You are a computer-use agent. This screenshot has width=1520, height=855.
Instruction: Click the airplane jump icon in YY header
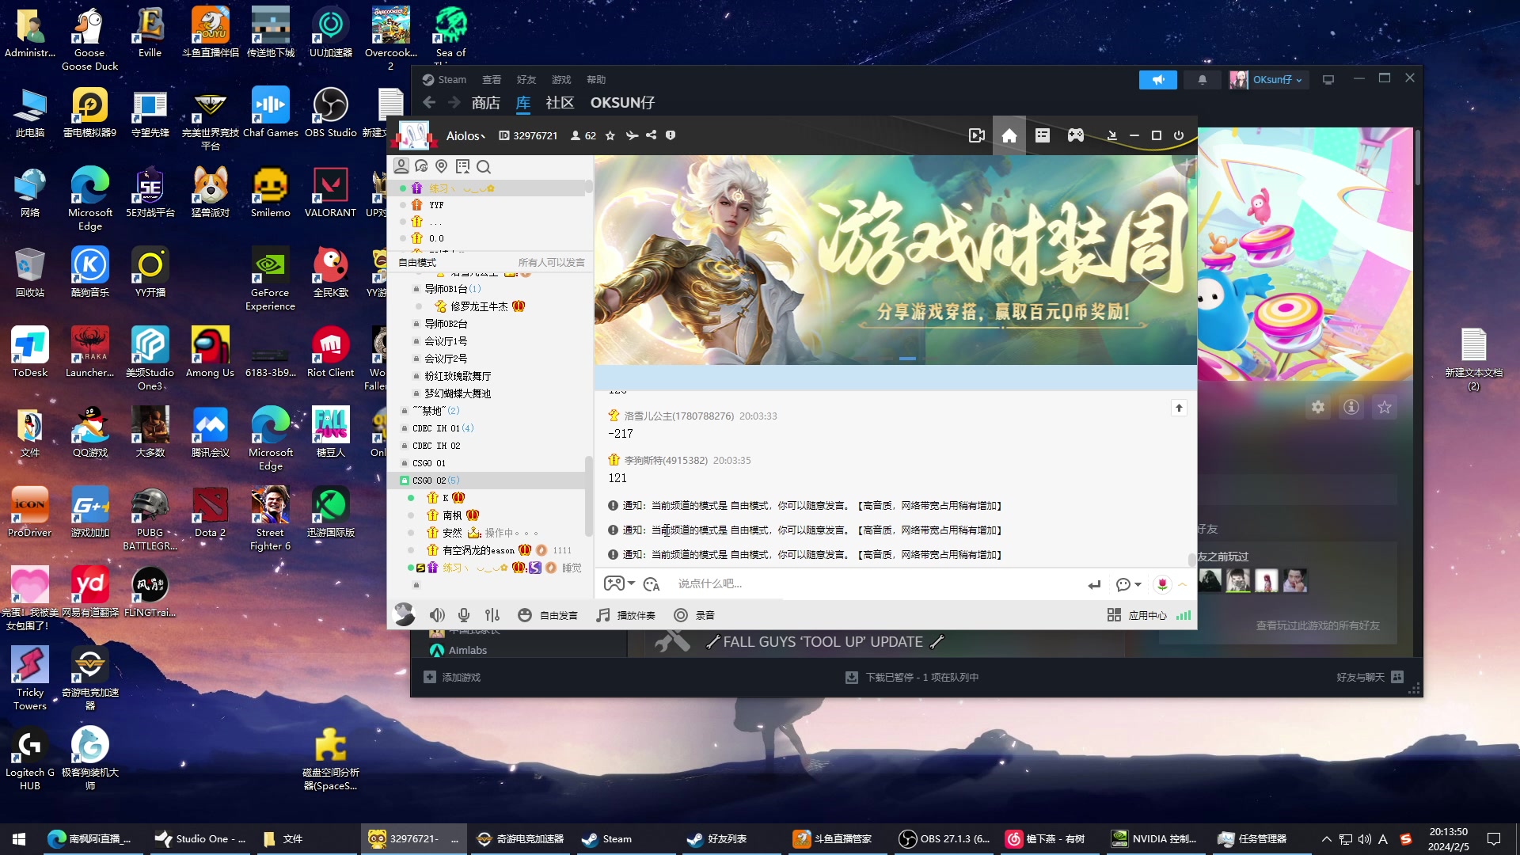click(631, 135)
